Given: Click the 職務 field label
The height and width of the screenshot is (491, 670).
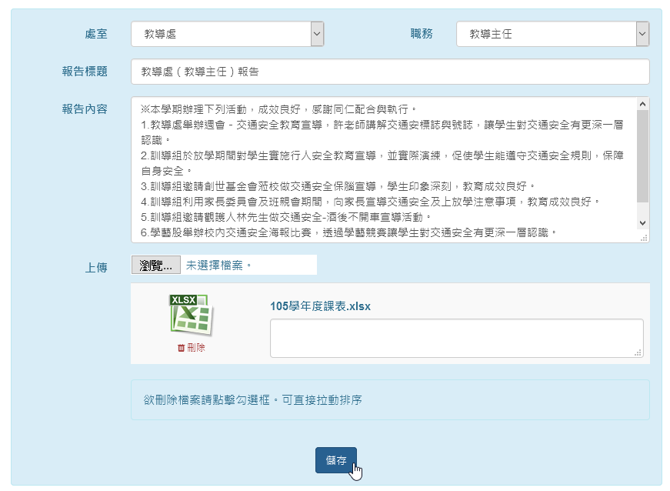Looking at the screenshot, I should point(422,34).
